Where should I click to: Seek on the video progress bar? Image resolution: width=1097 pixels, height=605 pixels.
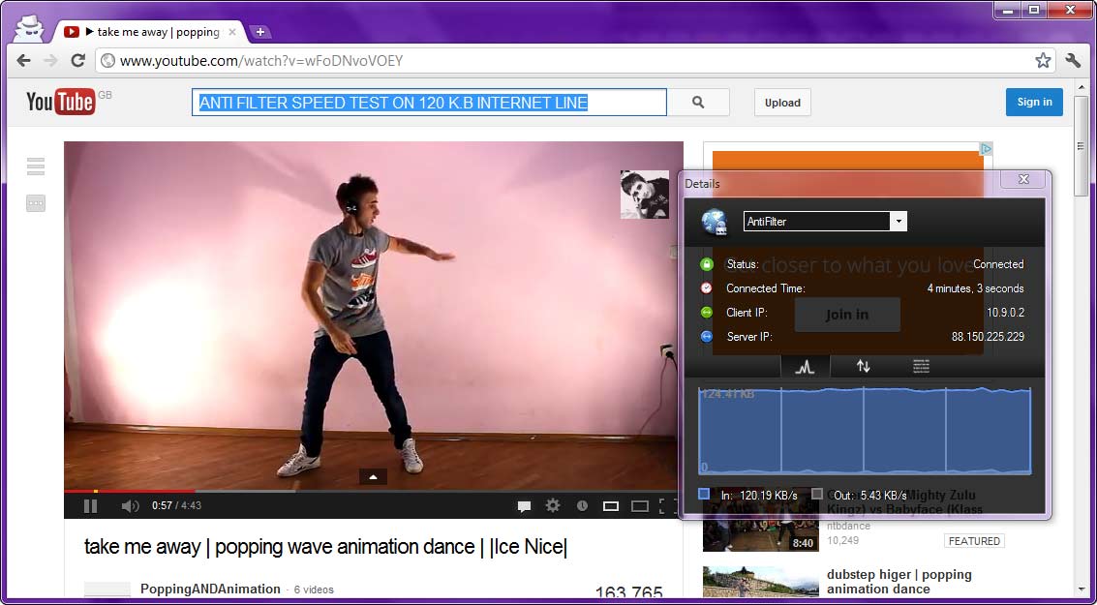(x=374, y=491)
